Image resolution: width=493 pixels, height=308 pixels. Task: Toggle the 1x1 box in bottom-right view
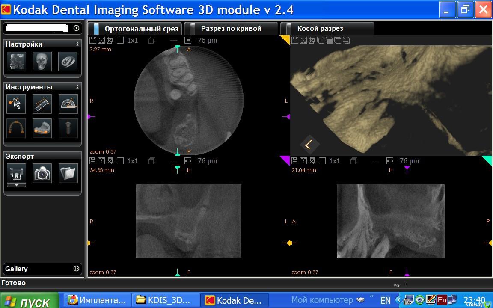(322, 161)
